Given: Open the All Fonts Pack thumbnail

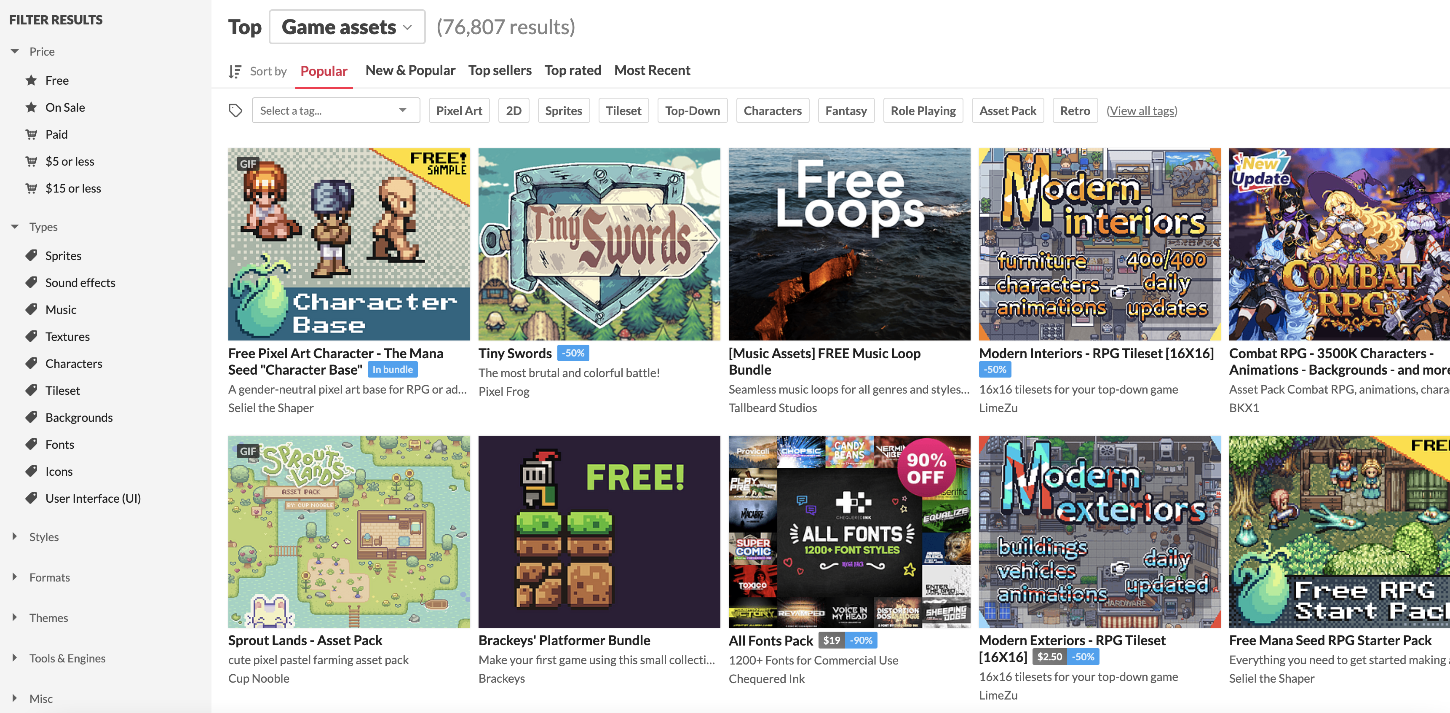Looking at the screenshot, I should 849,532.
